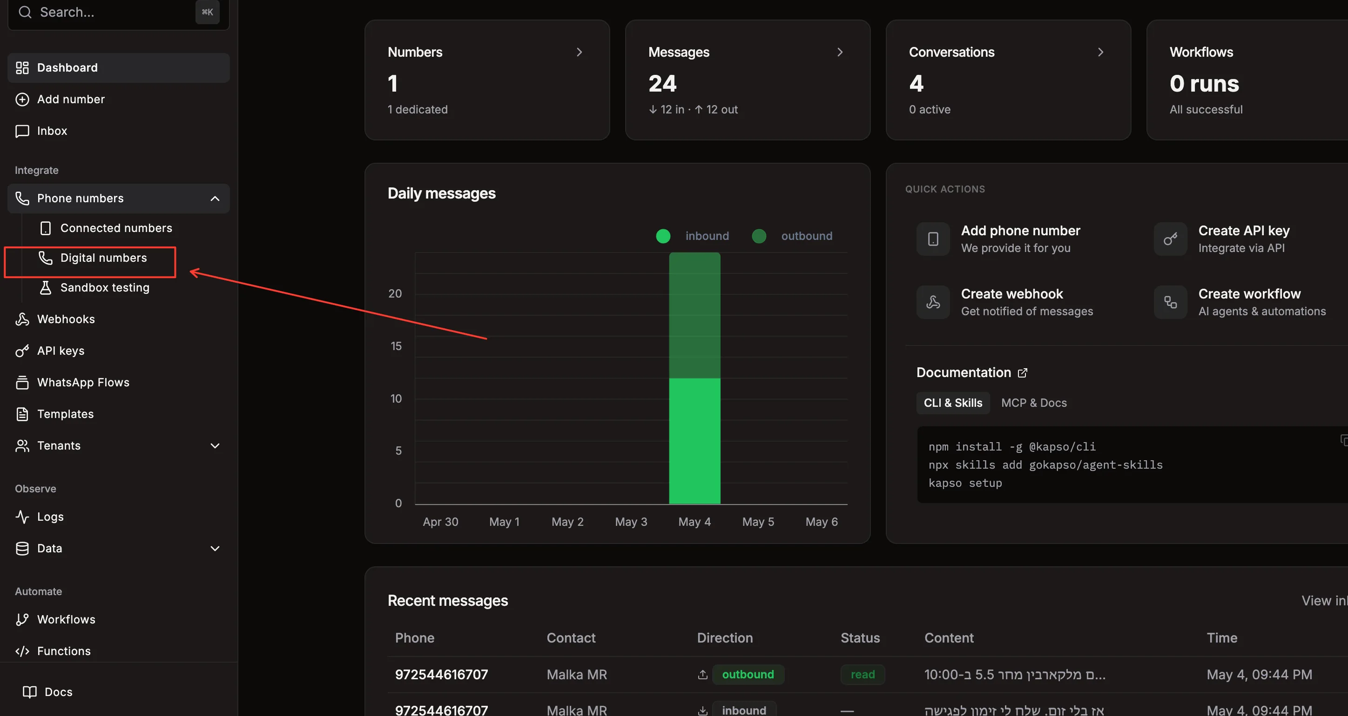Click the Data database icon
The height and width of the screenshot is (716, 1348).
22,549
